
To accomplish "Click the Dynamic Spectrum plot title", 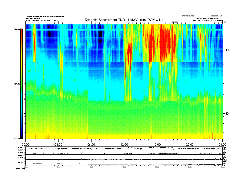I will 124,20.
